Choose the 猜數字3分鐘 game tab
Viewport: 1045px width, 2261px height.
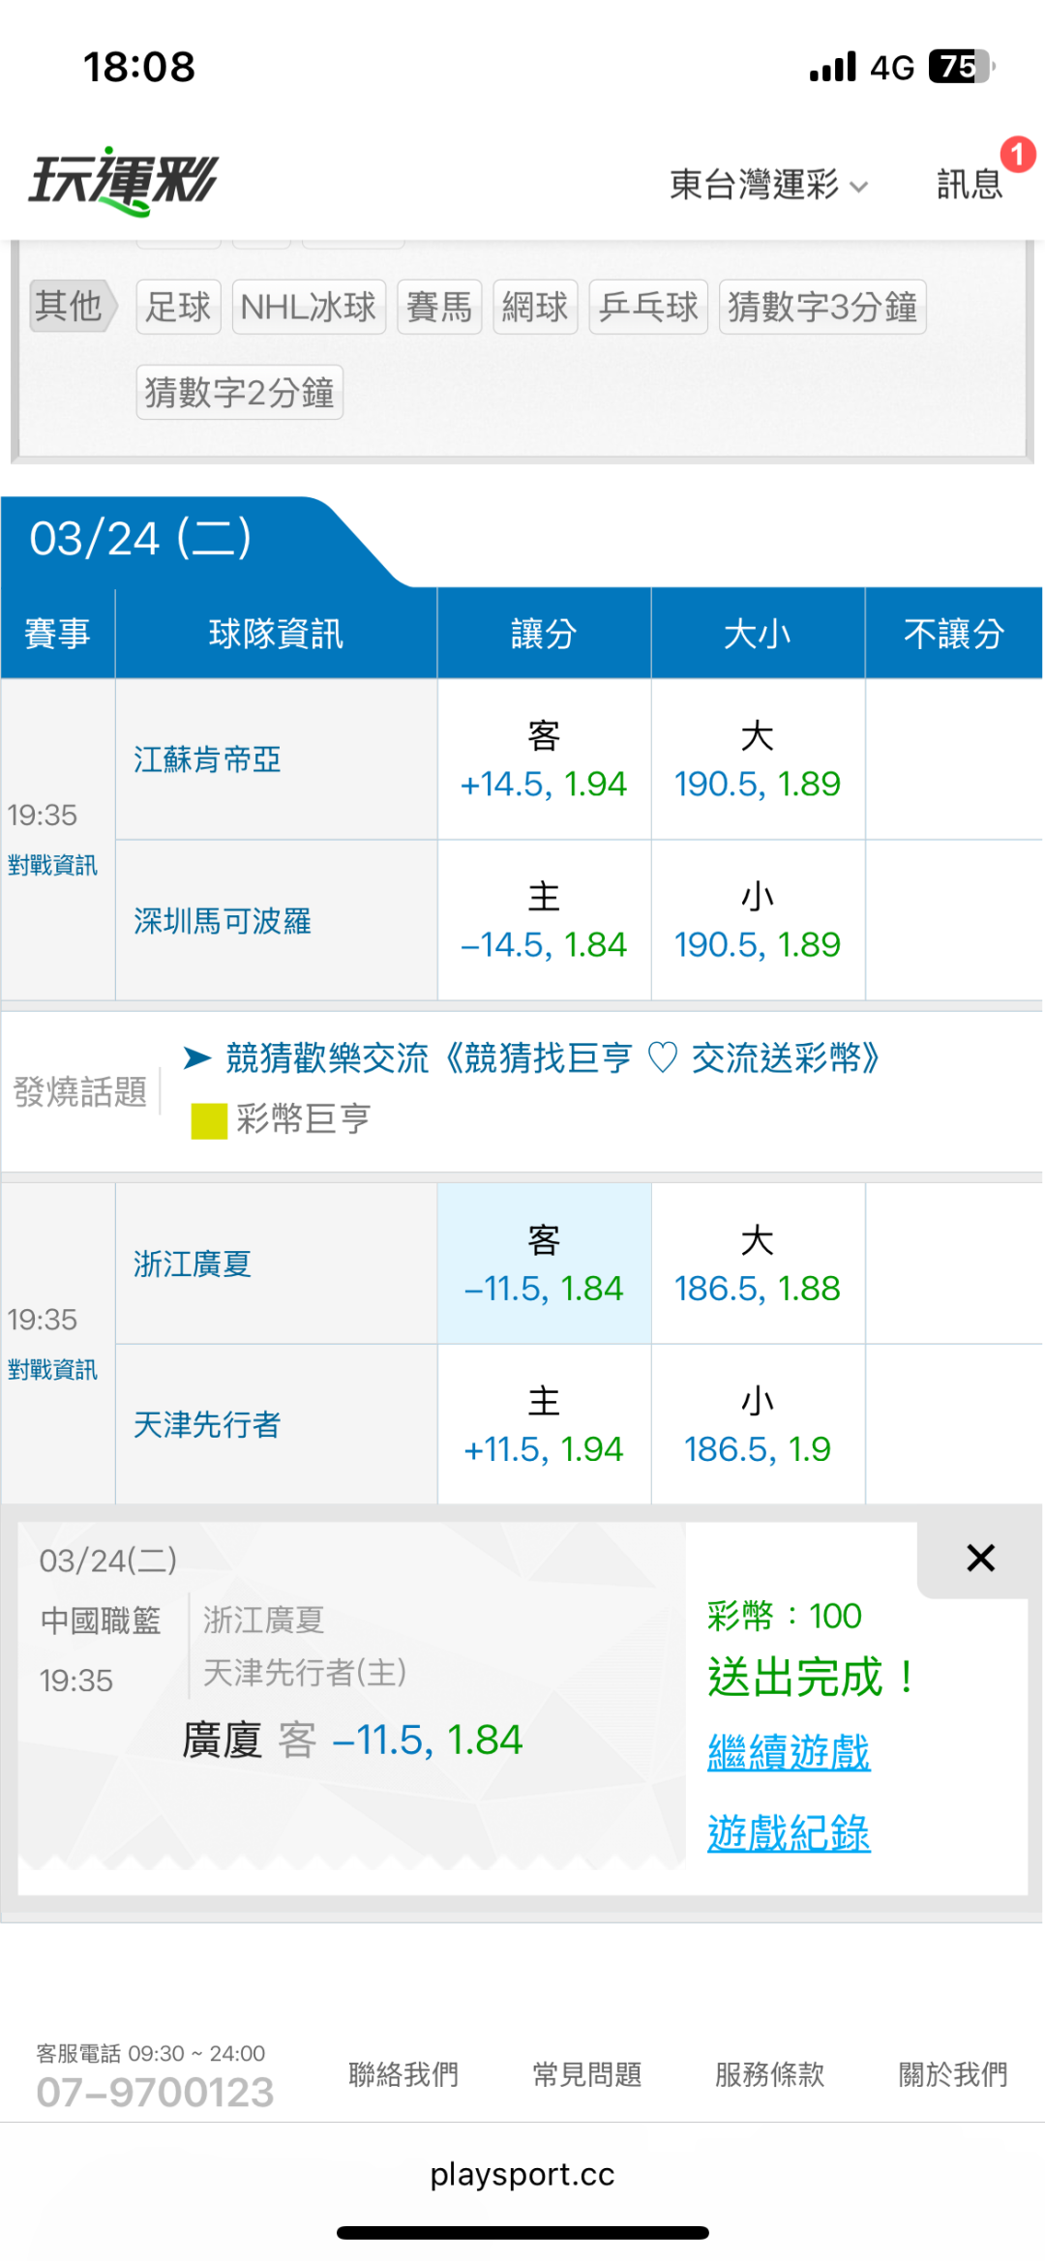pyautogui.click(x=821, y=307)
